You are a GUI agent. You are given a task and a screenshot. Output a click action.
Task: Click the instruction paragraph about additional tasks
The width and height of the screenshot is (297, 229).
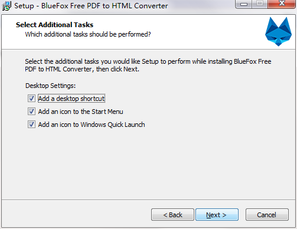148,66
